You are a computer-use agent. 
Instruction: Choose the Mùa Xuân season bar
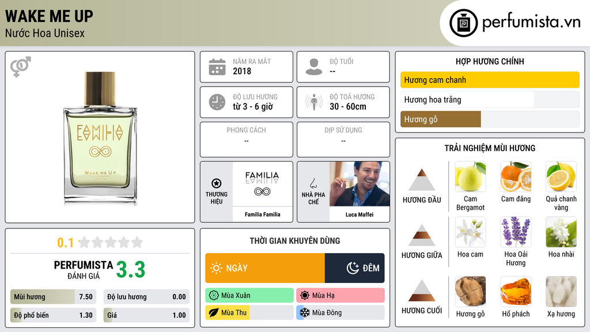(x=249, y=296)
